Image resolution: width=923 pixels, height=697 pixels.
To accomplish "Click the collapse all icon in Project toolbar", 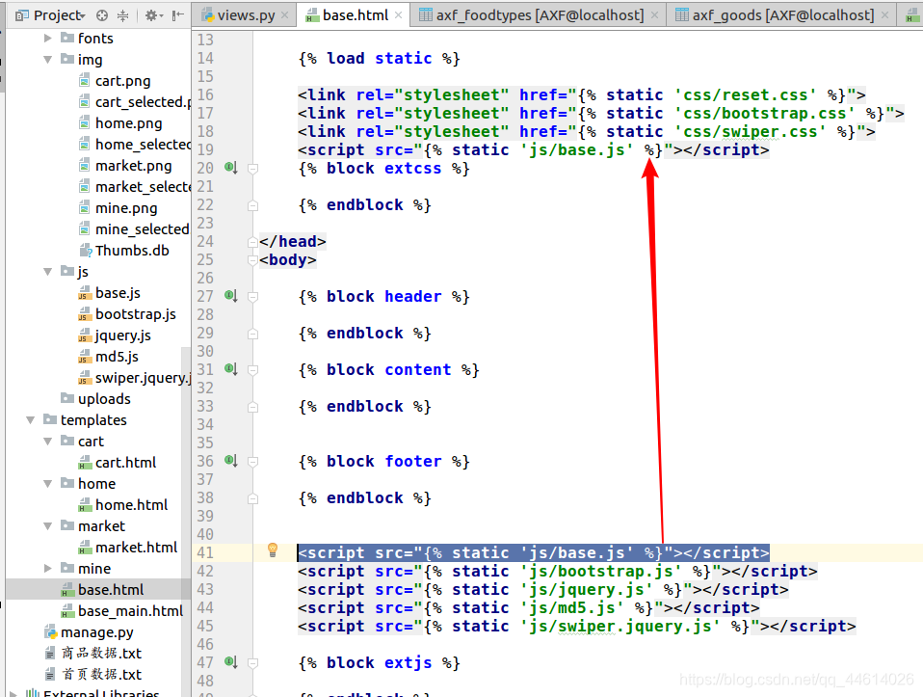I will pos(122,15).
